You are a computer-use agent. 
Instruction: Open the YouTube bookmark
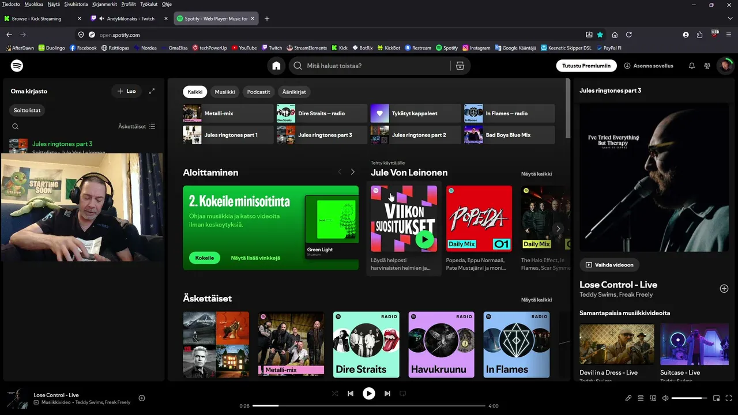244,48
